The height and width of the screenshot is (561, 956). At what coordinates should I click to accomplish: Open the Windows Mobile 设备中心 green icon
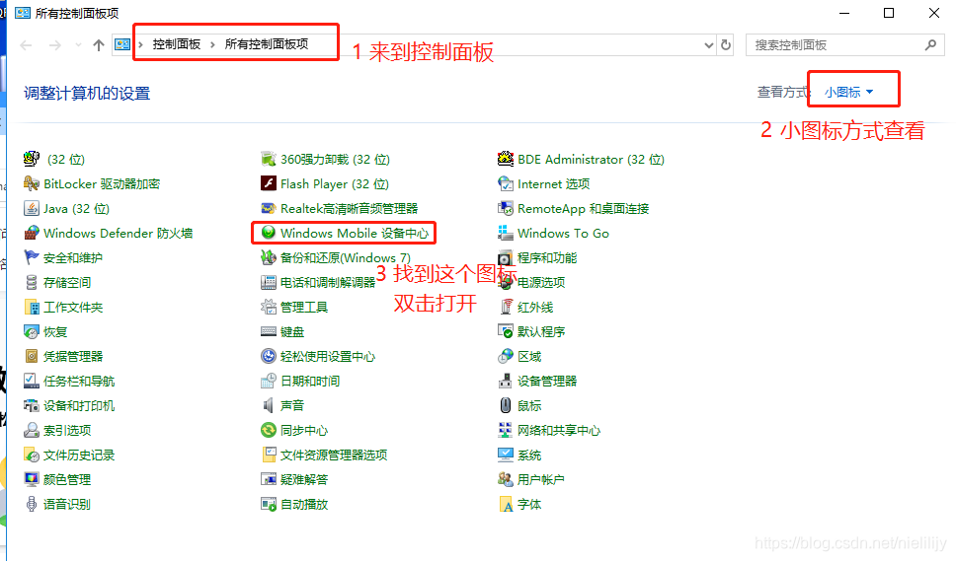pos(269,233)
